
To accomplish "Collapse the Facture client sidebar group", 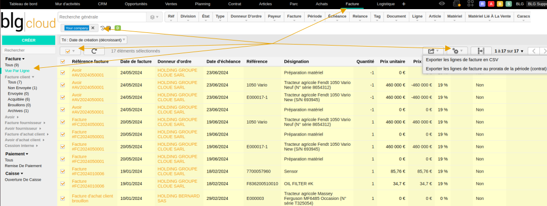I will tap(20, 76).
